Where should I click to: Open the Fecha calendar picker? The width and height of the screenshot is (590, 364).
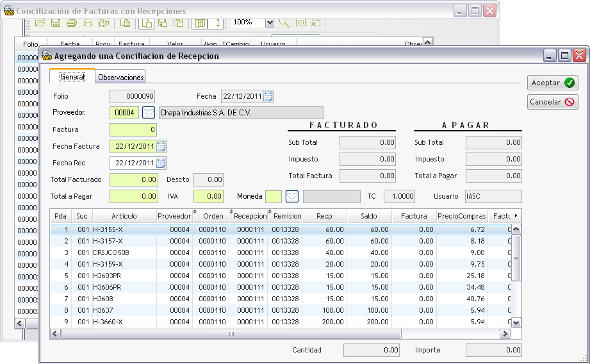(268, 96)
